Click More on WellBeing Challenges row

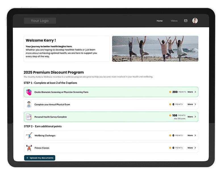tap(190, 135)
